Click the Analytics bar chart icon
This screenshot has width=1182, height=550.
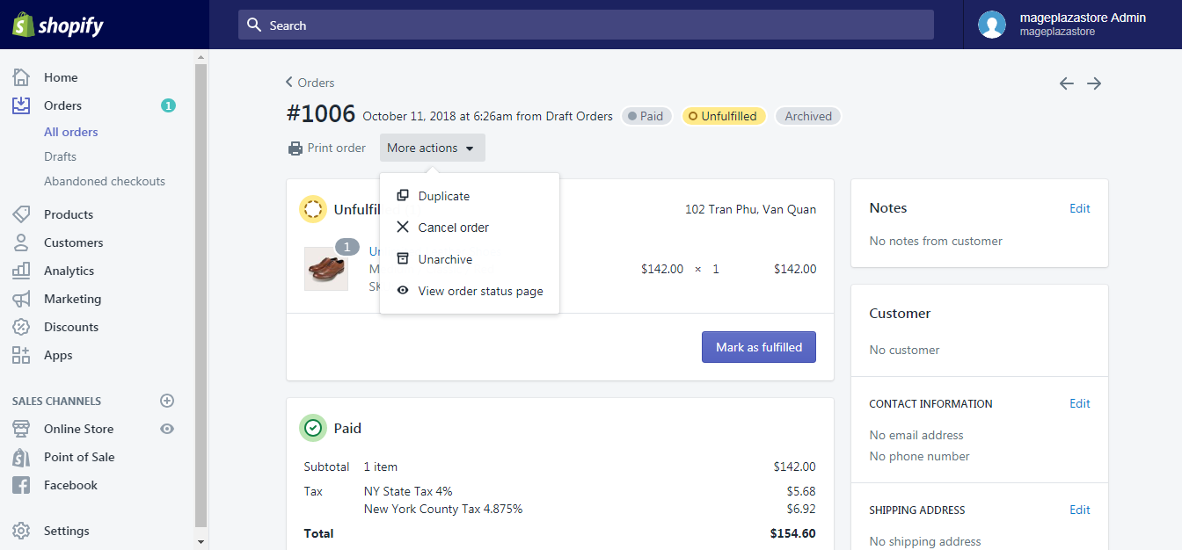point(21,271)
